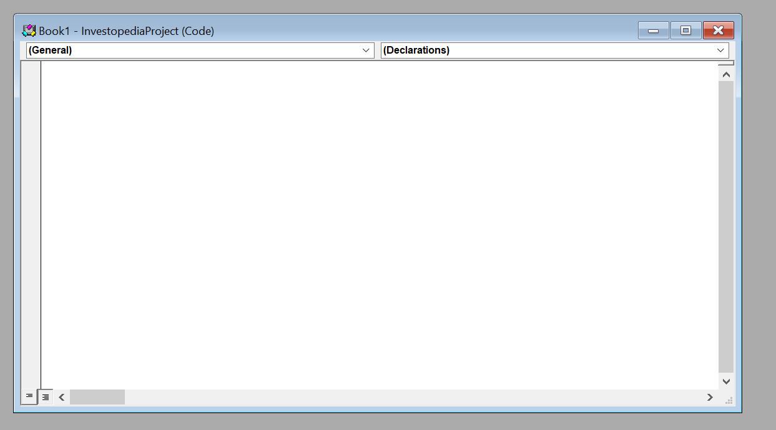Click the vertical scrollbar up arrow
The width and height of the screenshot is (776, 430).
pyautogui.click(x=726, y=75)
